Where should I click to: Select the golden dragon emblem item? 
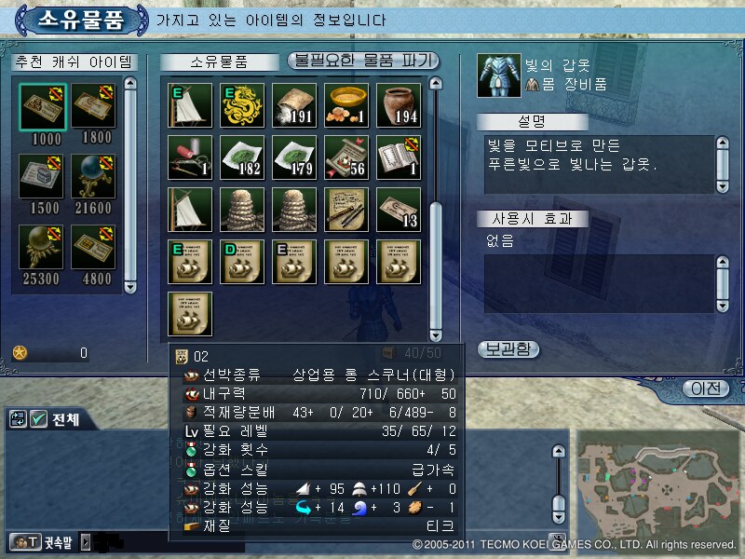(x=242, y=105)
